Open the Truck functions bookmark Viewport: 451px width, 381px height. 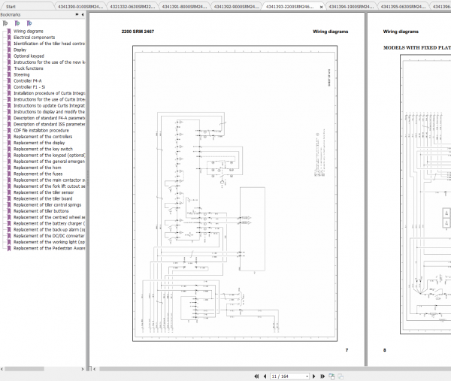(x=29, y=68)
